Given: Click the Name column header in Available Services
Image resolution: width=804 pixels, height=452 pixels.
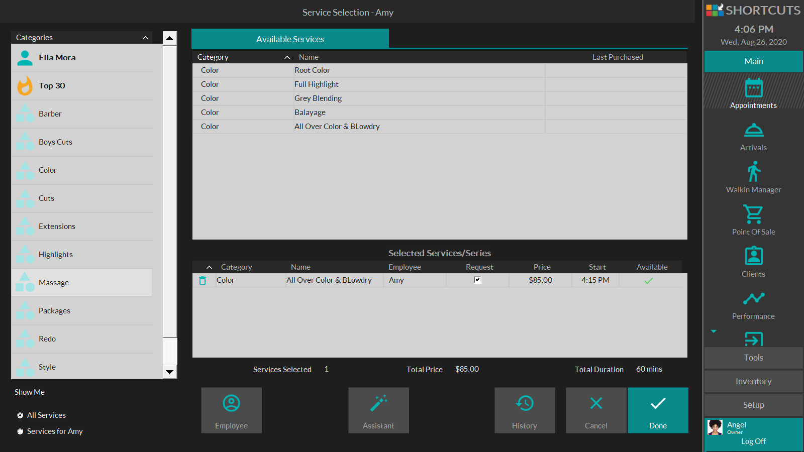Looking at the screenshot, I should (309, 57).
